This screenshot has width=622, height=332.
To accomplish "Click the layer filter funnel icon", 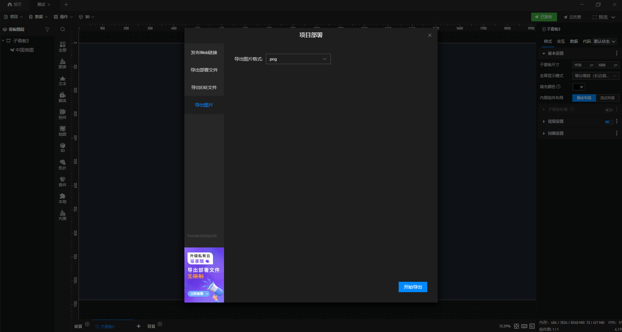I will pyautogui.click(x=47, y=29).
